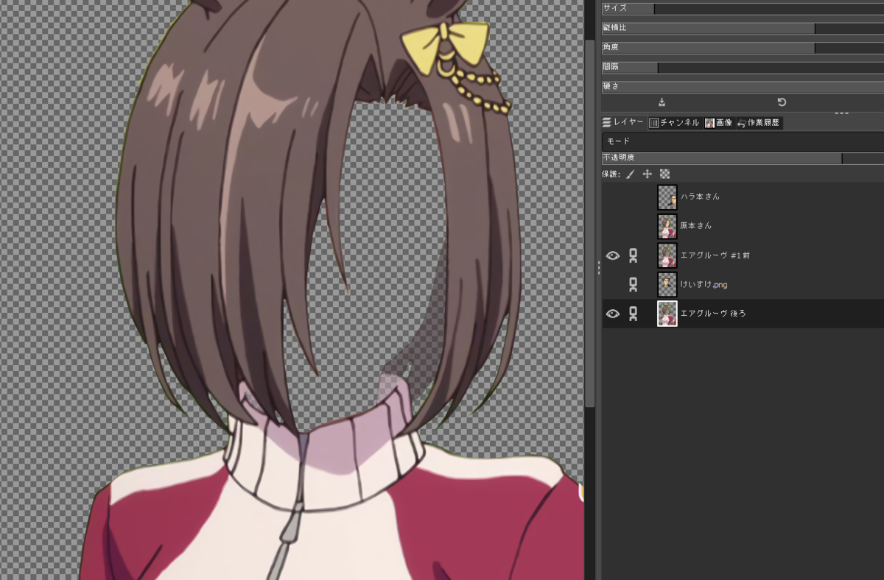This screenshot has width=884, height=580.
Task: Click the reset tool settings arrow icon
Action: pos(782,101)
